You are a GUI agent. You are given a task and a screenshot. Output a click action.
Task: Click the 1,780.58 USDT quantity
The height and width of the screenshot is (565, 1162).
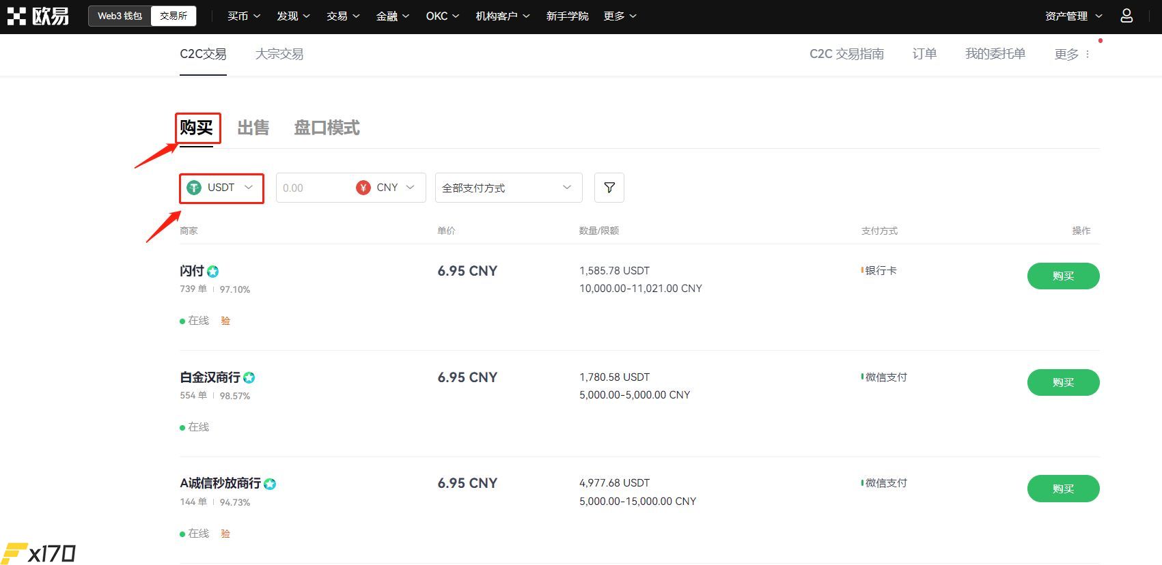coord(615,377)
